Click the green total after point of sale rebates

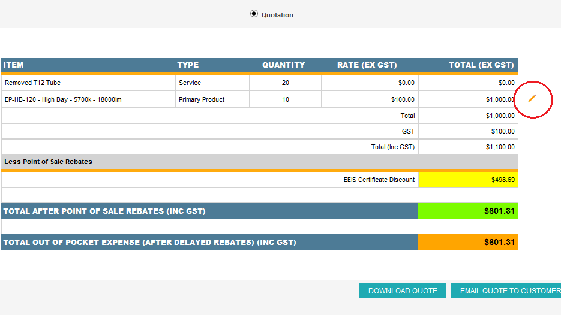[468, 211]
